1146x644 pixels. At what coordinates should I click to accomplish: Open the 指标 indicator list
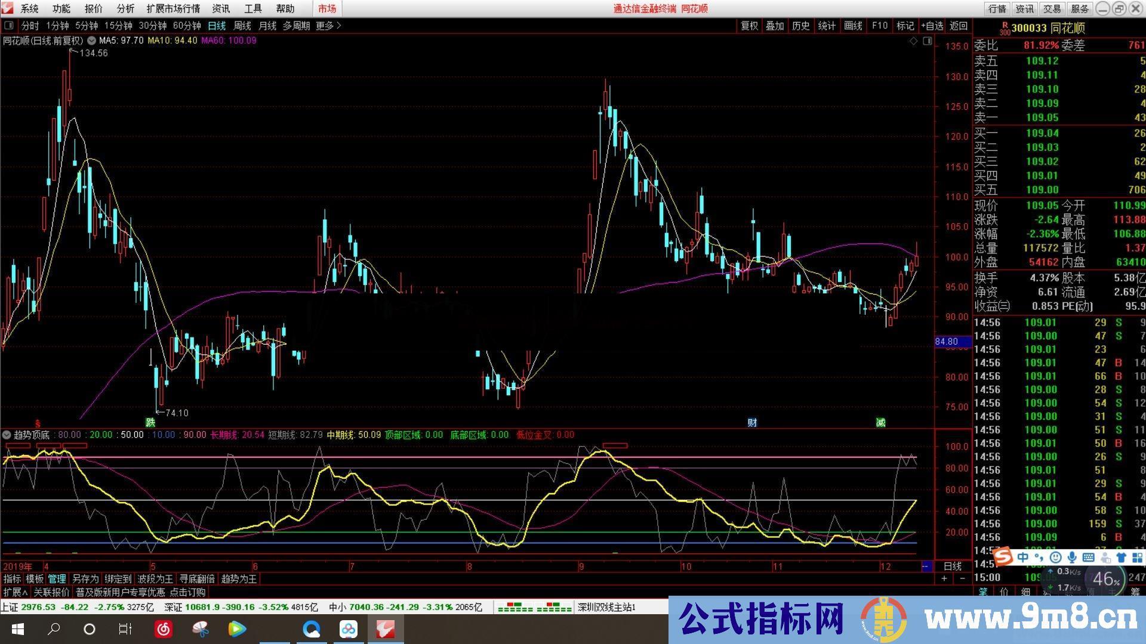pyautogui.click(x=12, y=579)
